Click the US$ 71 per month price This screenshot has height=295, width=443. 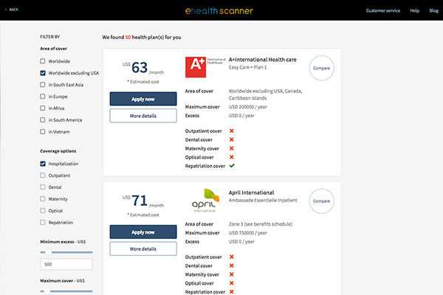coord(143,201)
